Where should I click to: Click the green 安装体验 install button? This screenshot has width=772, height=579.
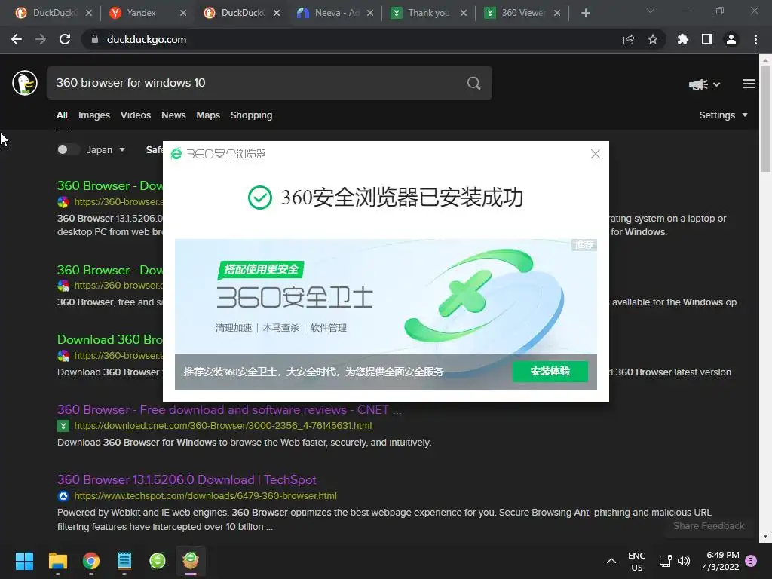[550, 371]
